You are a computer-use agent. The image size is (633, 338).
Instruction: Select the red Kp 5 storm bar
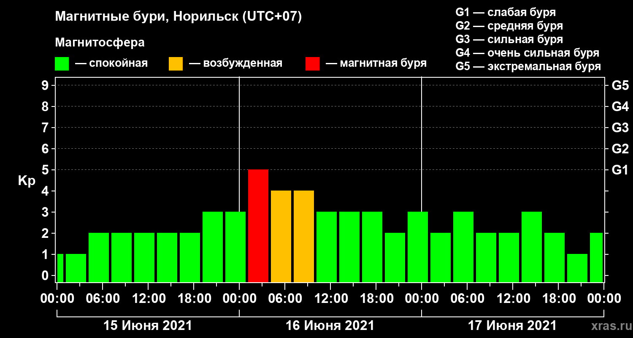click(258, 226)
